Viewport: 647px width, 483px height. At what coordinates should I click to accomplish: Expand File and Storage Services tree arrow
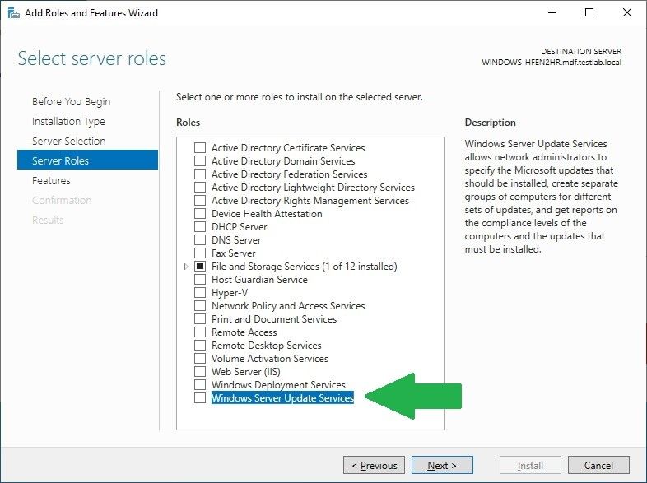click(x=186, y=267)
